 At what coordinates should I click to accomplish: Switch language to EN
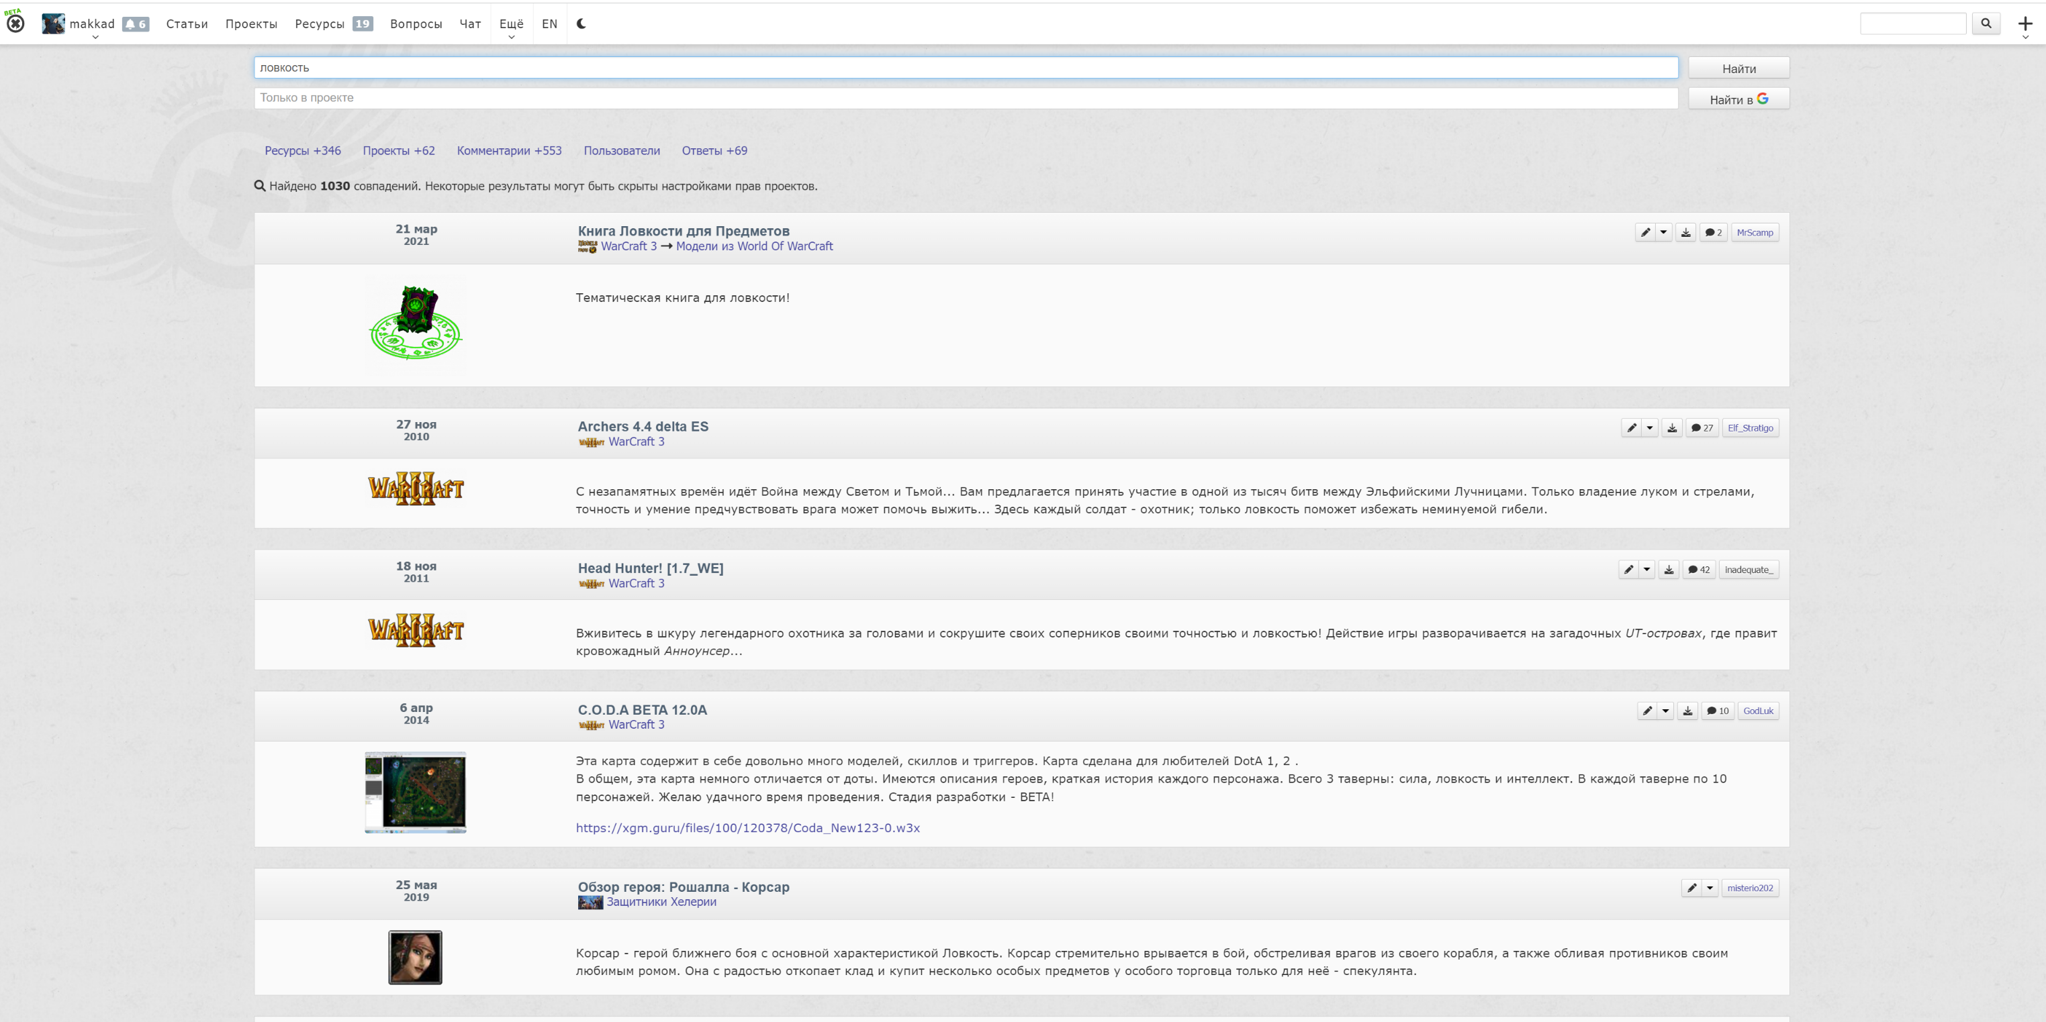549,23
